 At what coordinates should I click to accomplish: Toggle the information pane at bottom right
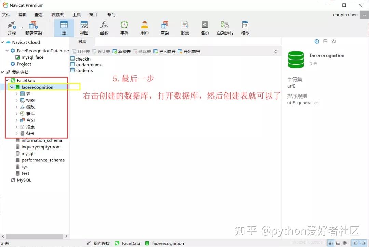[x=363, y=243]
